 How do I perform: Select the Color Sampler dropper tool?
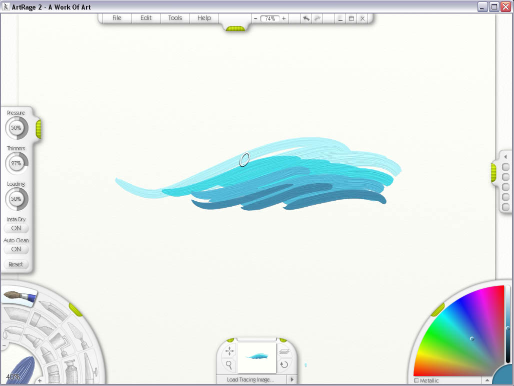click(13, 331)
